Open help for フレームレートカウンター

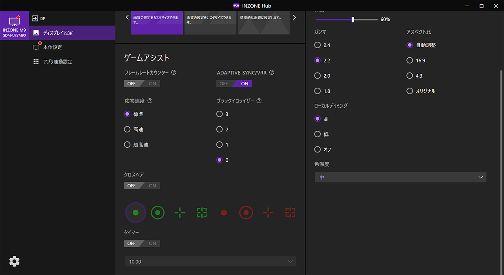pyautogui.click(x=174, y=73)
